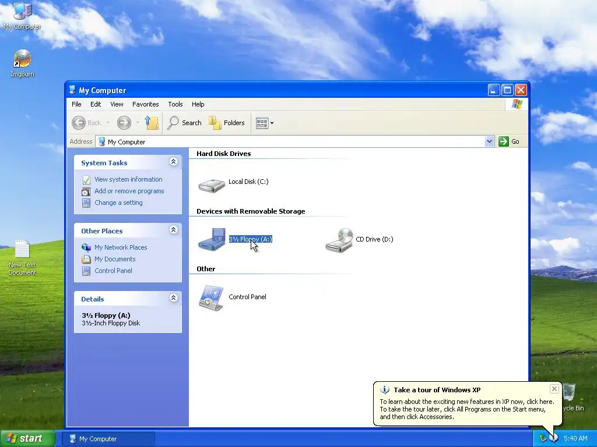Viewport: 597px width, 447px height.
Task: Click View system information link
Action: click(128, 179)
